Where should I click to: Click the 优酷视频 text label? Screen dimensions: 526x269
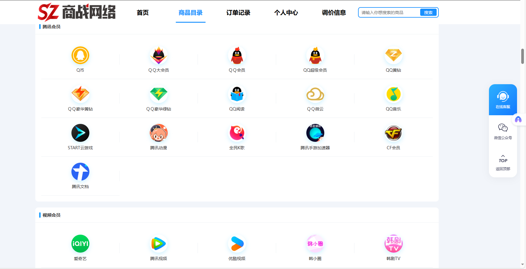pyautogui.click(x=237, y=259)
